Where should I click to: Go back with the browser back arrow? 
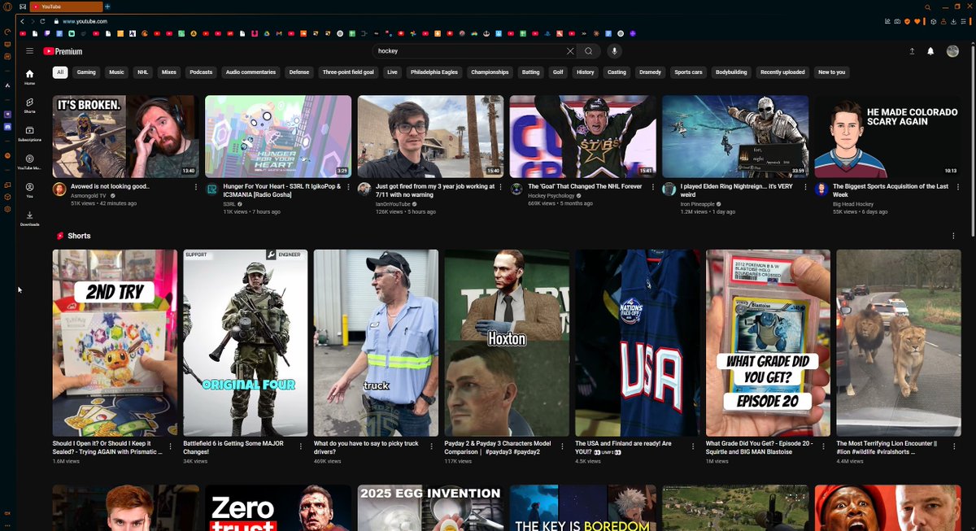[23, 21]
